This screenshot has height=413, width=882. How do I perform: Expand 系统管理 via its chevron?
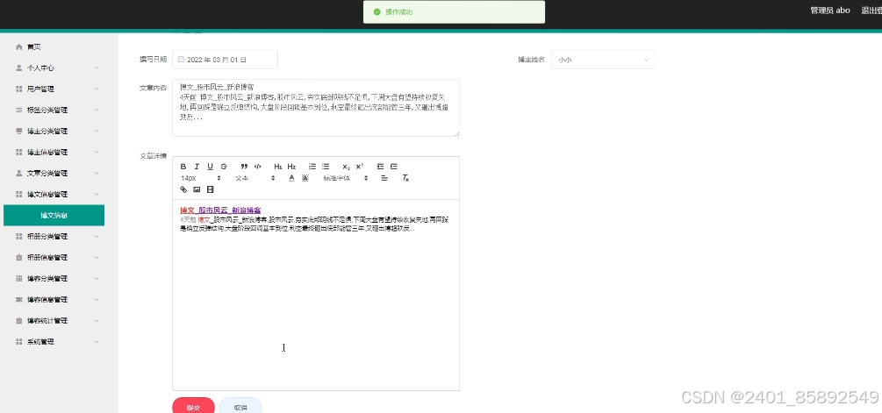tap(97, 342)
